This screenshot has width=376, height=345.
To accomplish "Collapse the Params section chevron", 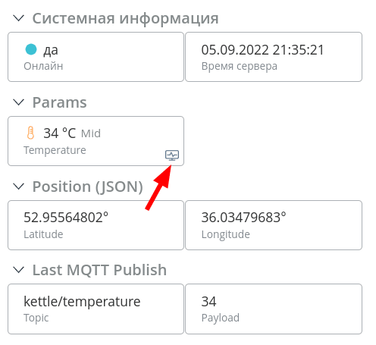I will 19,102.
